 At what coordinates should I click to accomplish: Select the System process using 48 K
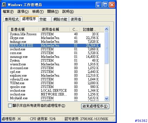pos(55,60)
